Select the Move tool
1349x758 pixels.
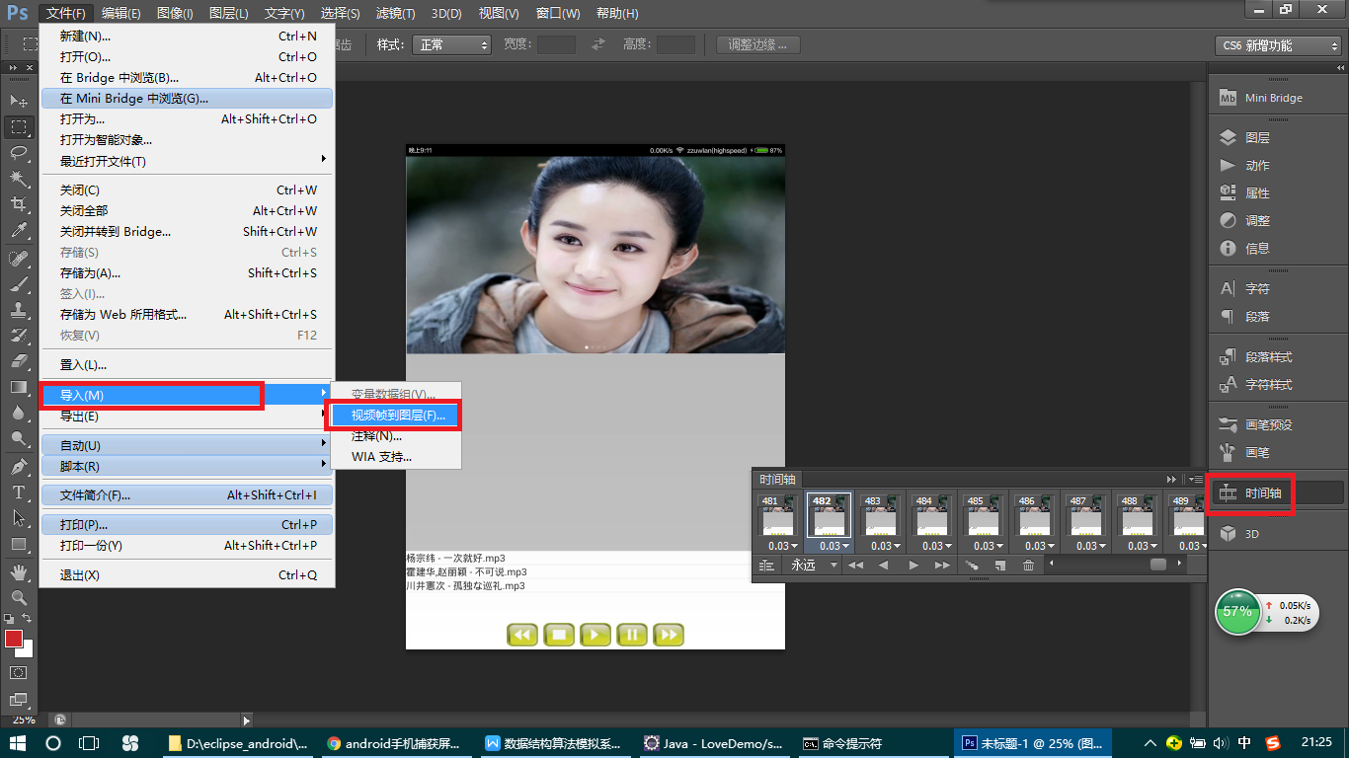[19, 101]
